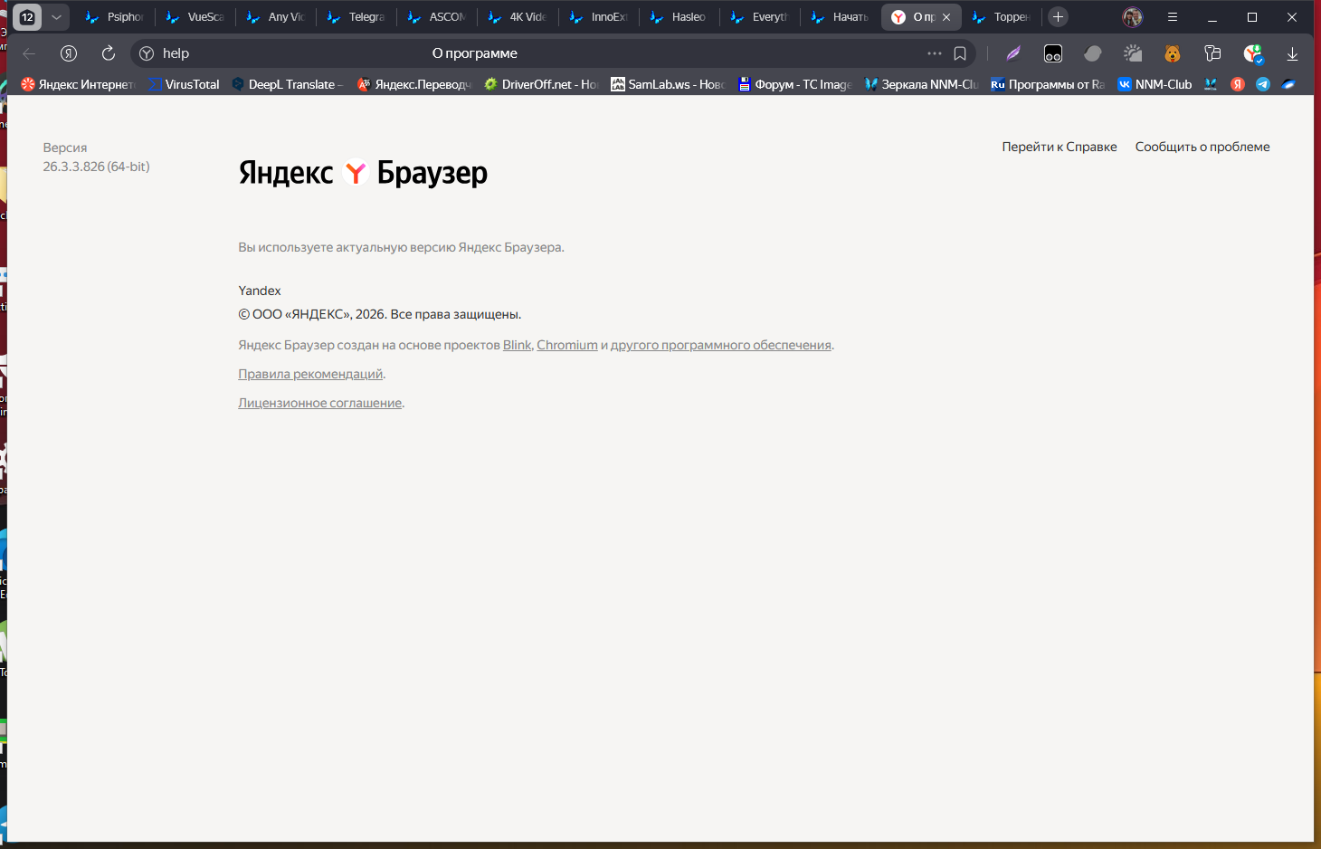Click the blue butterfly bookmark icon
This screenshot has width=1321, height=849.
(x=1211, y=84)
